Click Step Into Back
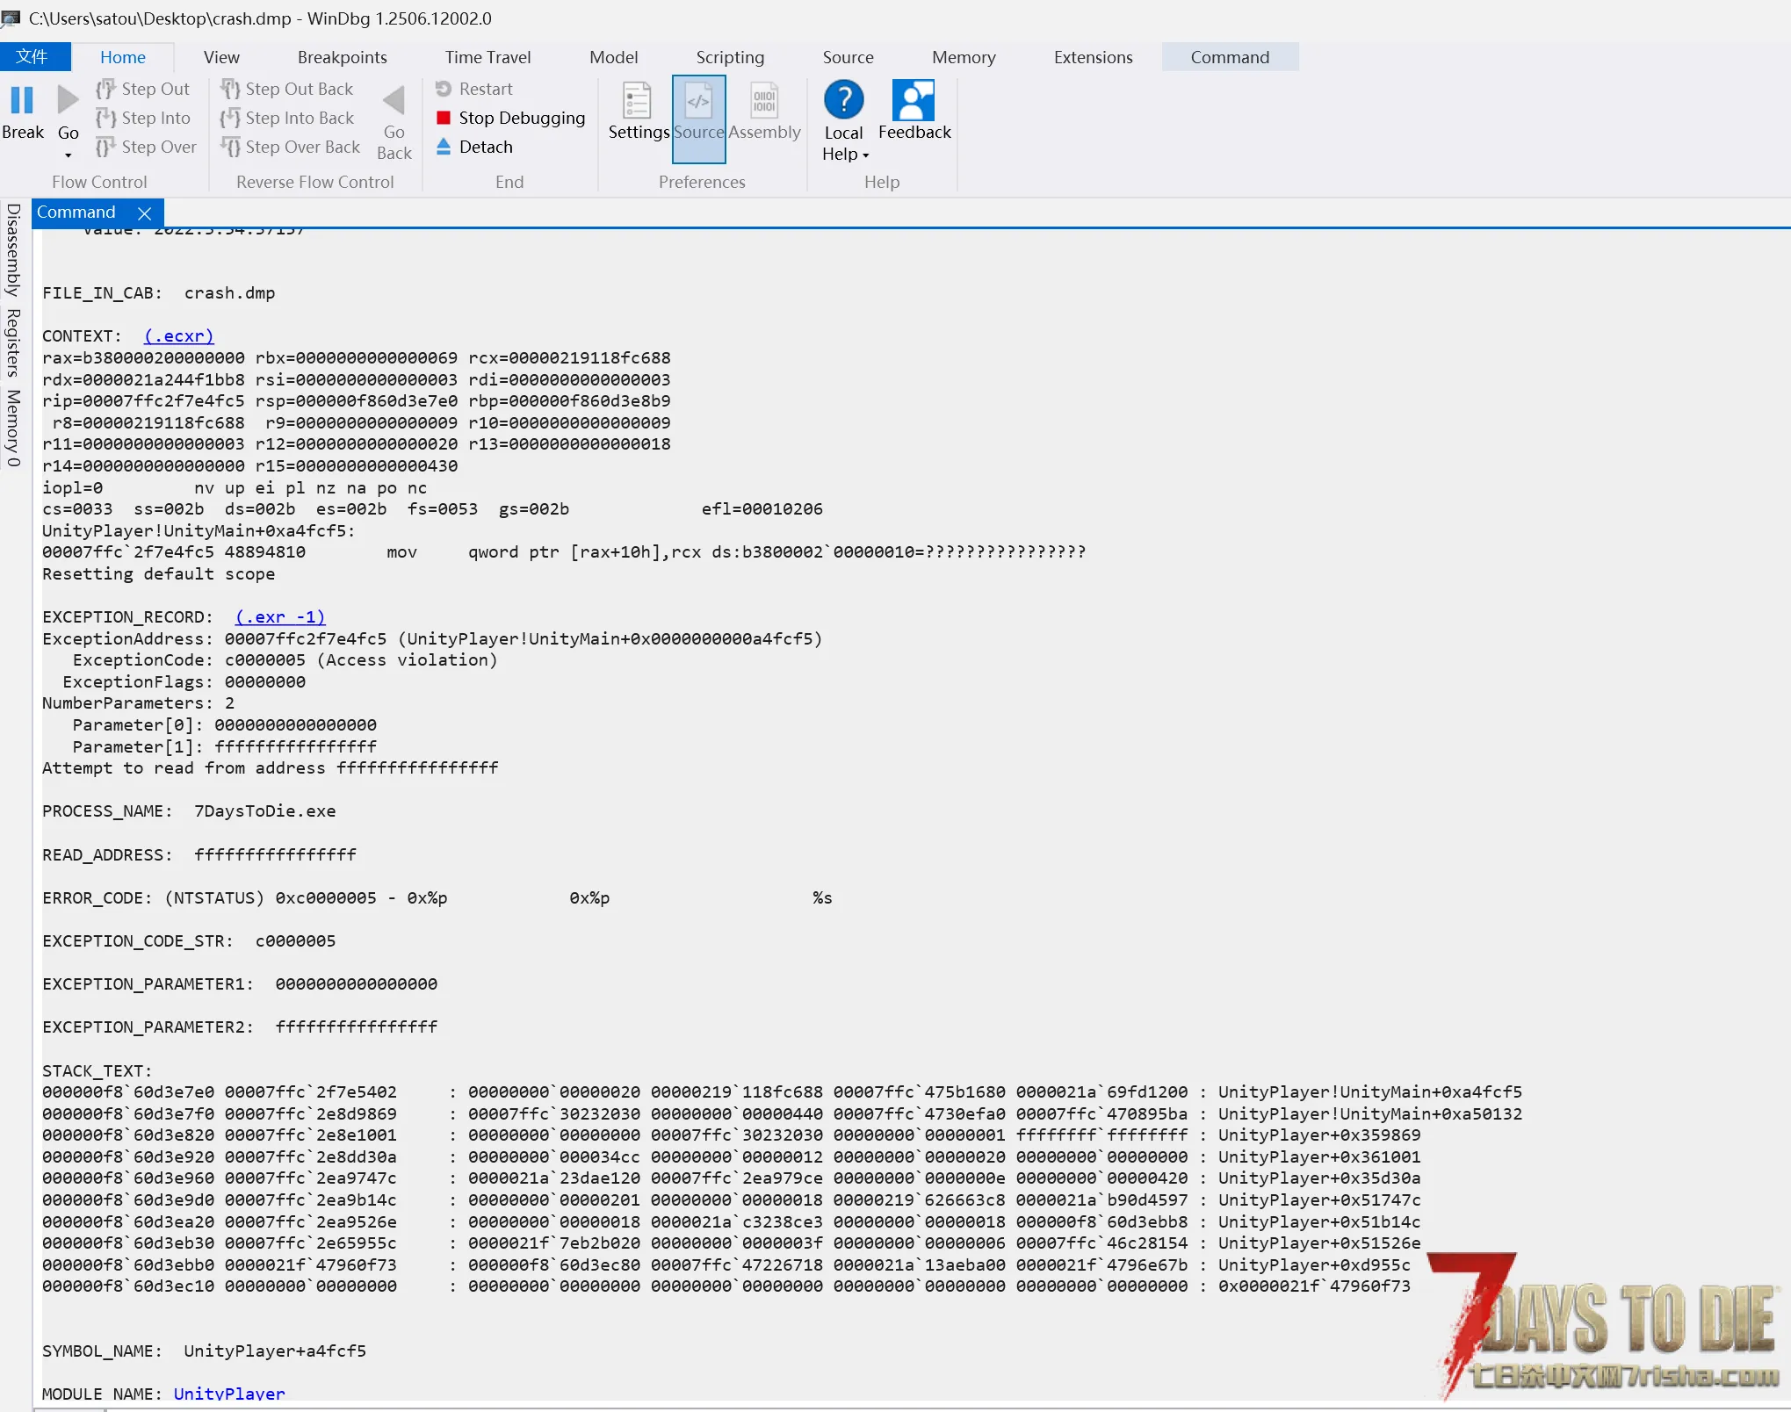The image size is (1791, 1412). click(287, 118)
